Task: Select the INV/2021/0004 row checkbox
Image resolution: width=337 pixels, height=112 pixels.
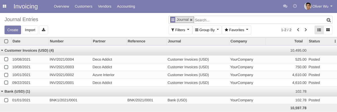Action: (6, 60)
